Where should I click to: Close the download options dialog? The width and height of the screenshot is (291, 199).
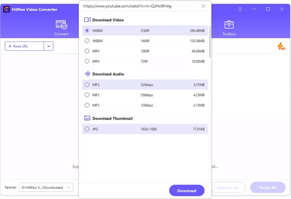point(204,6)
